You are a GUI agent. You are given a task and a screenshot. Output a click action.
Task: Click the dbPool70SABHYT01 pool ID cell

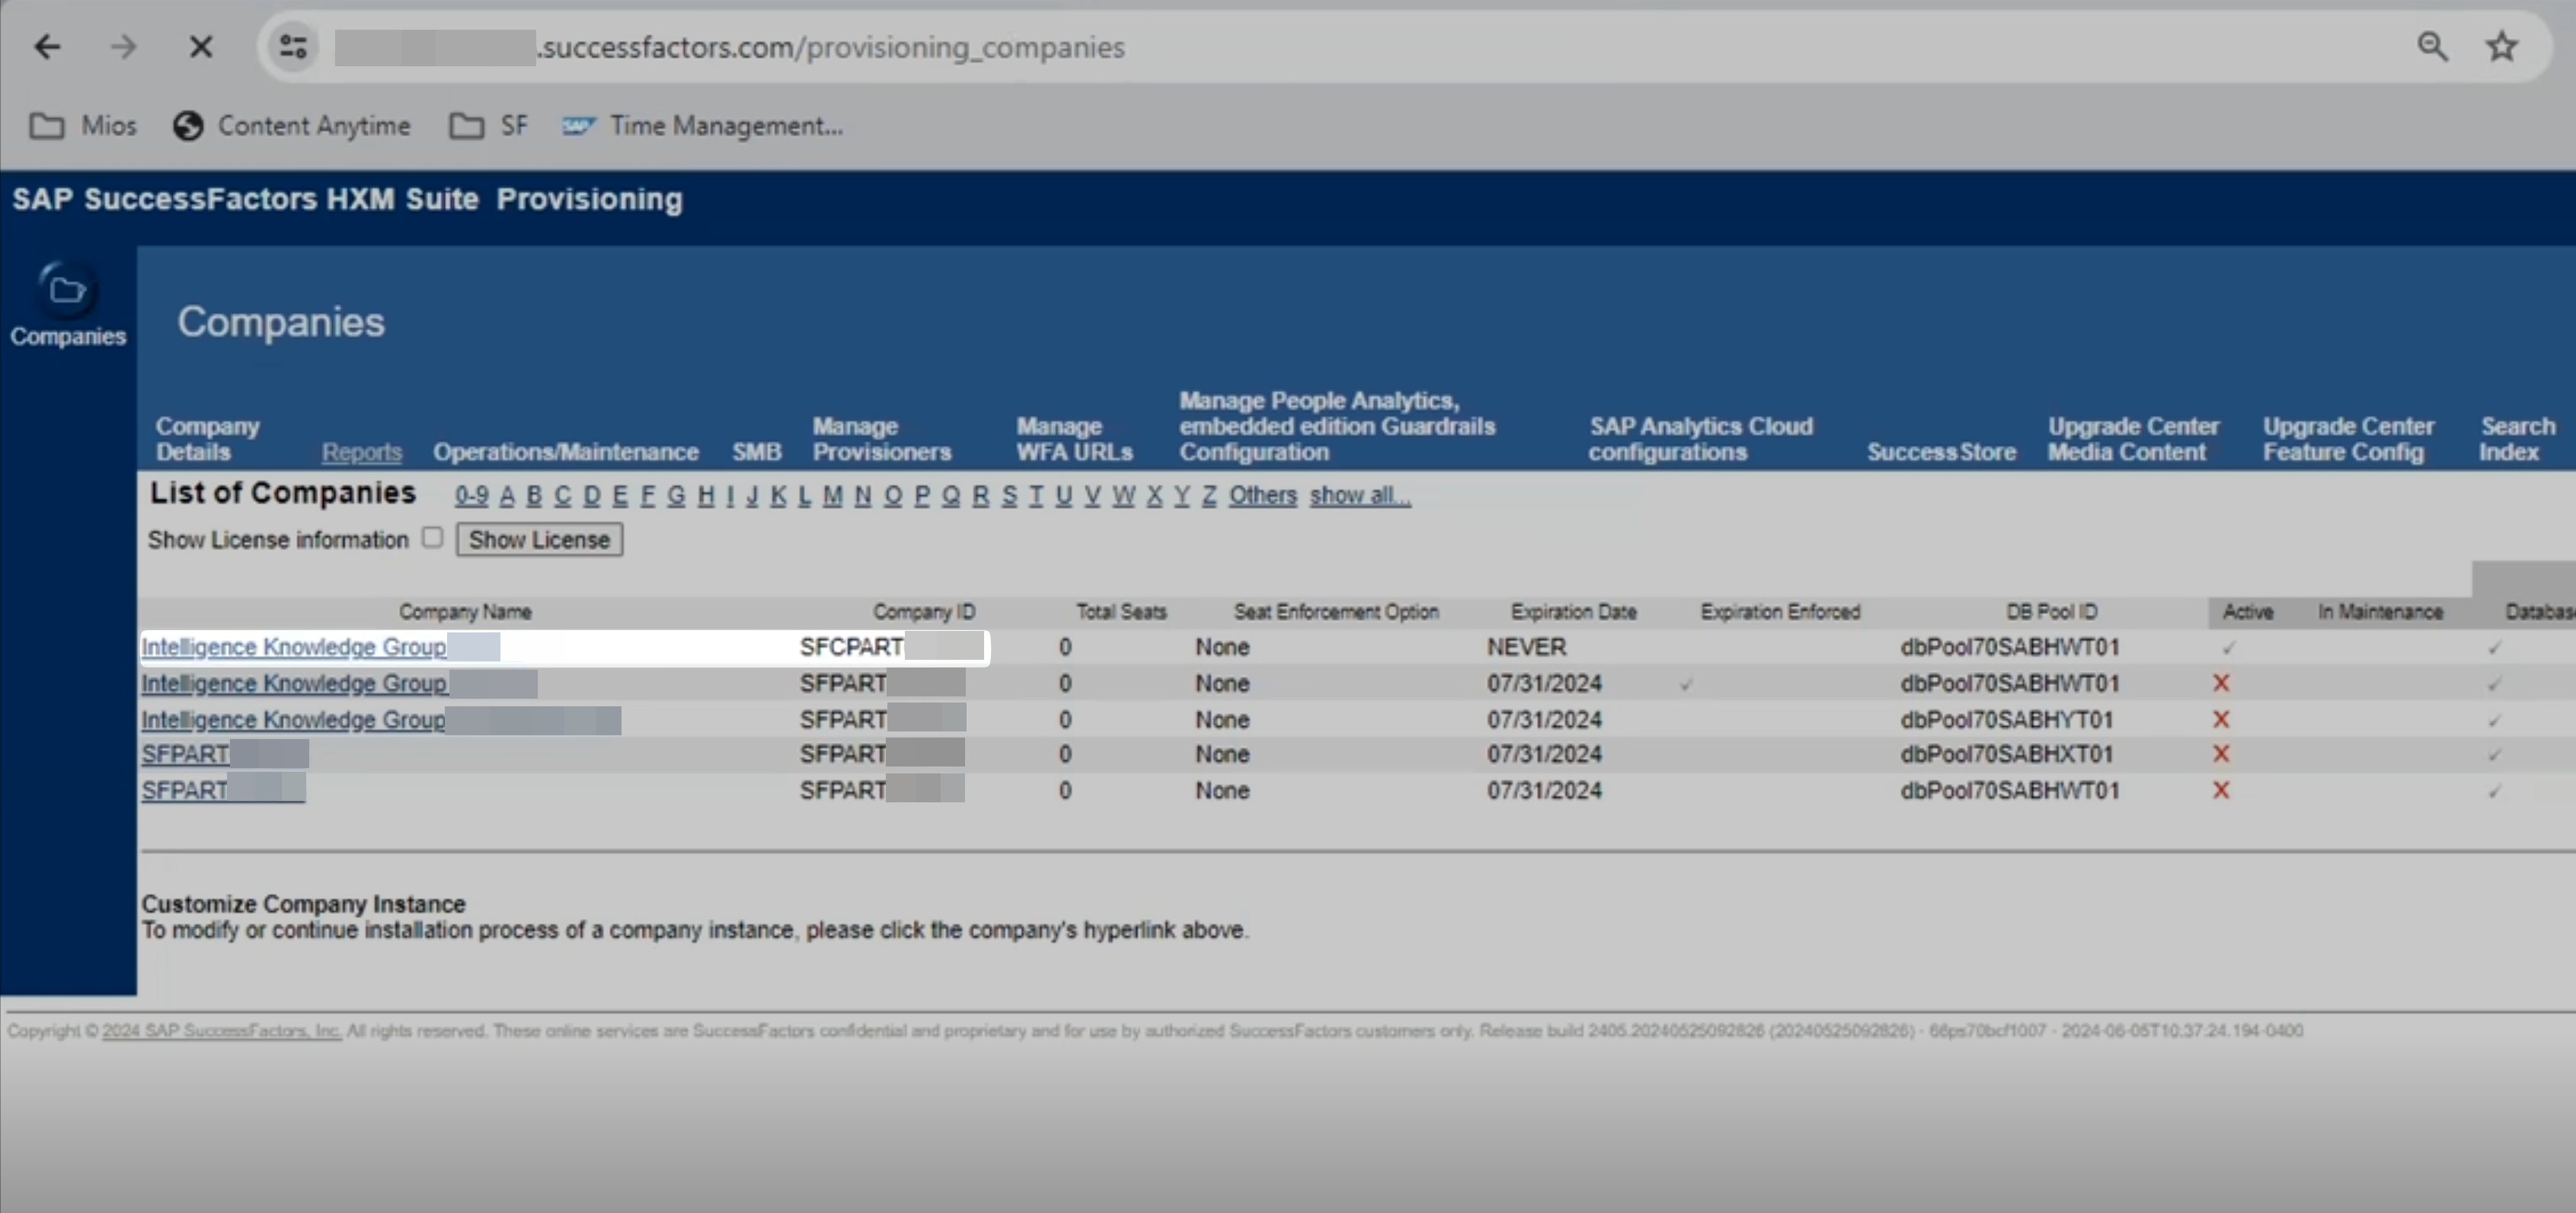pos(2006,720)
